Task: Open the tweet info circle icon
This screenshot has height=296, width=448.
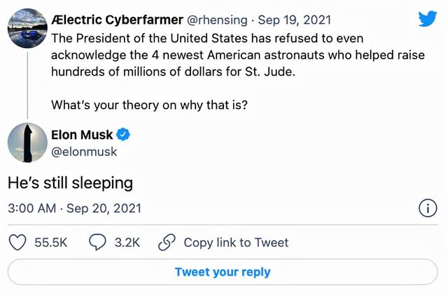Action: pyautogui.click(x=428, y=209)
